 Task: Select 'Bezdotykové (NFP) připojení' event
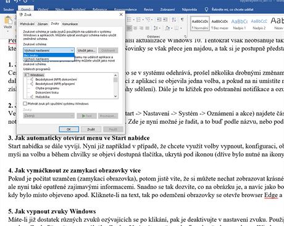55,84
